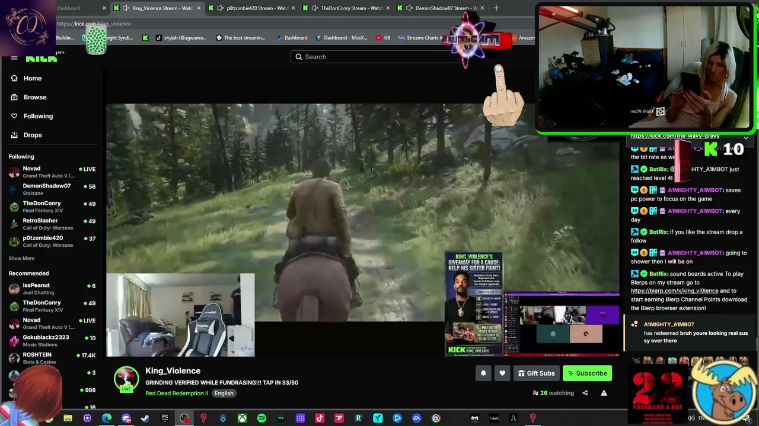759x426 pixels.
Task: Switch to the TheDonConry Stream tab
Action: point(347,8)
